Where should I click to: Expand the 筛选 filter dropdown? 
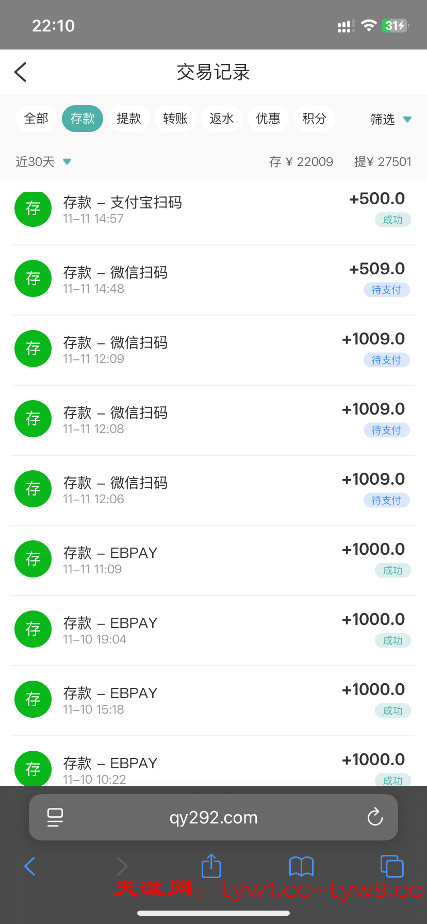click(x=391, y=120)
